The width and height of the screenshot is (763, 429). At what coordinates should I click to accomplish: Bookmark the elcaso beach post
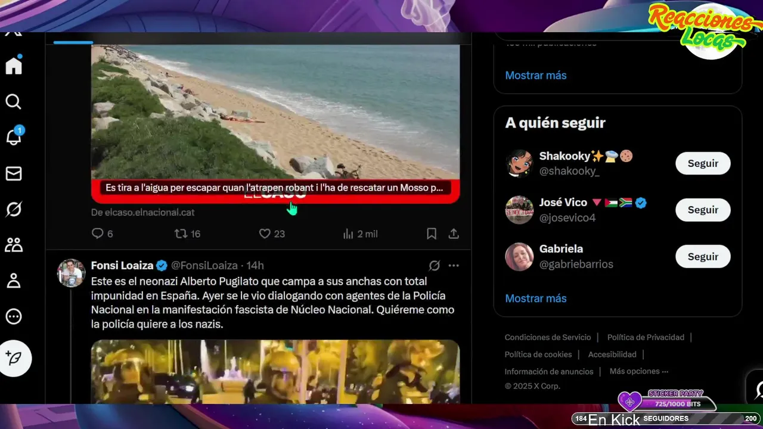click(x=432, y=234)
